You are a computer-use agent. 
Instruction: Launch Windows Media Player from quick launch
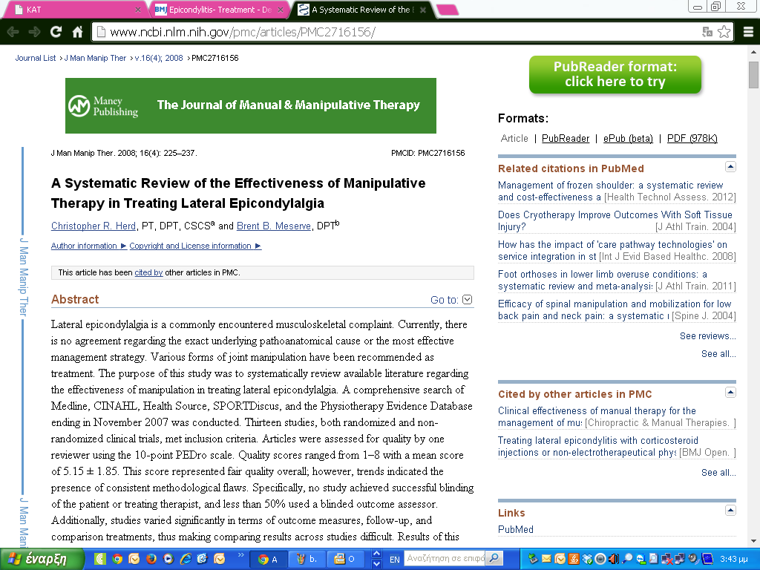pyautogui.click(x=168, y=559)
